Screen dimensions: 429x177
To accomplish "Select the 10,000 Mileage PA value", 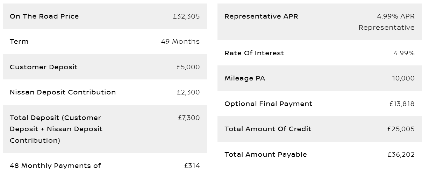I will (403, 78).
